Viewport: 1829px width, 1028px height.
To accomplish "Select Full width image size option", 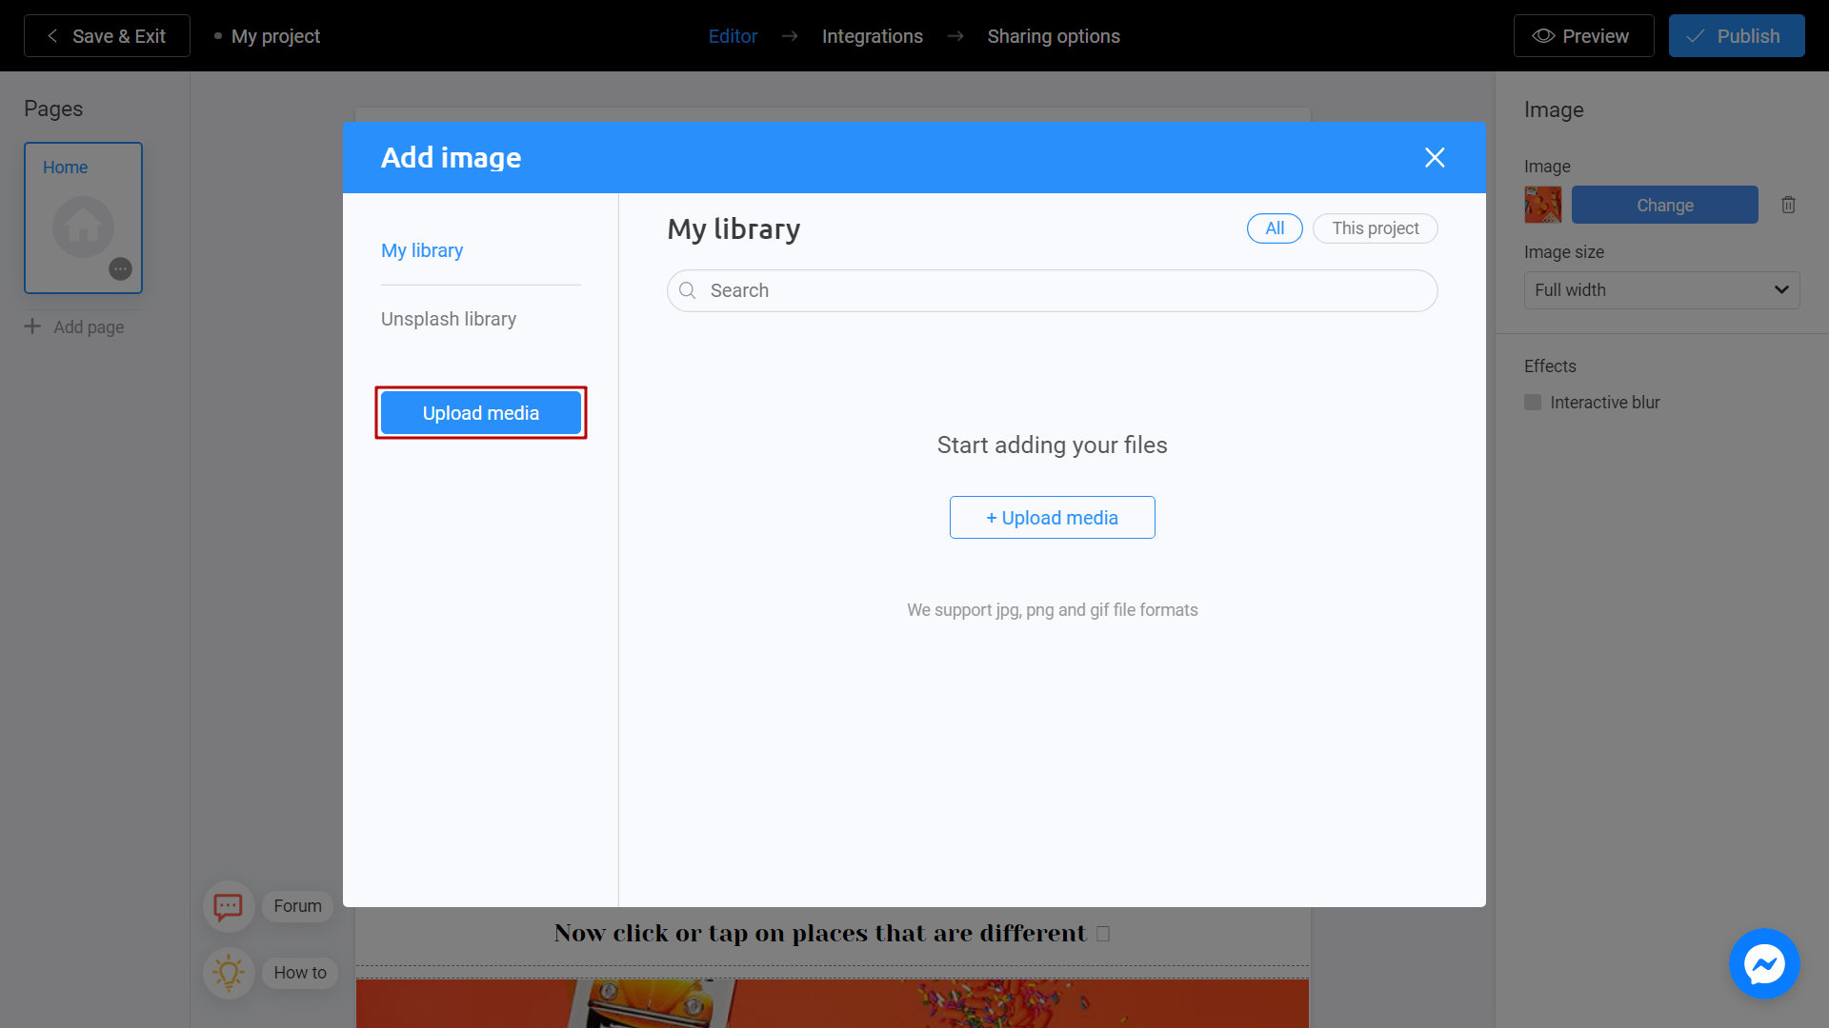I will click(1659, 290).
